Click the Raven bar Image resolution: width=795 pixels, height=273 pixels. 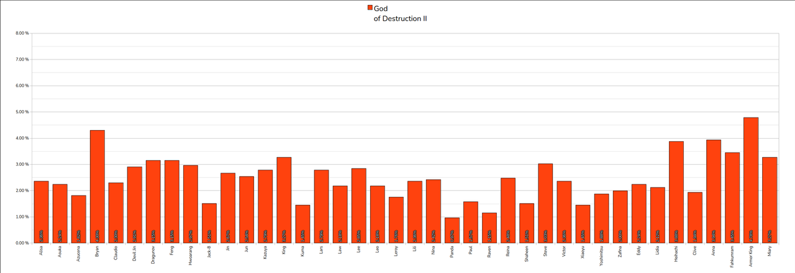pos(489,228)
